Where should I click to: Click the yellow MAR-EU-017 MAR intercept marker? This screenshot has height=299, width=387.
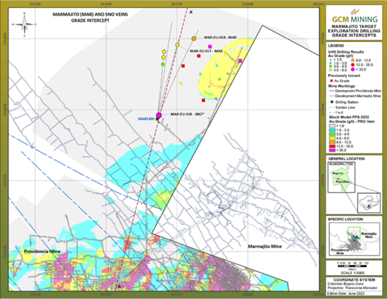tap(177, 45)
